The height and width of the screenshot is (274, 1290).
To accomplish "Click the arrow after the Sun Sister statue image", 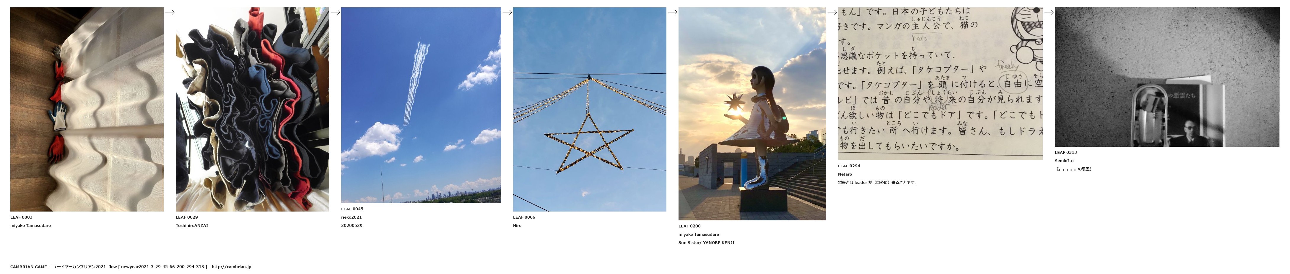I will coord(832,12).
